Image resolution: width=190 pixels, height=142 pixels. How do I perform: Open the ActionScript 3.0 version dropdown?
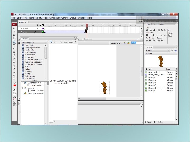pos(34,42)
